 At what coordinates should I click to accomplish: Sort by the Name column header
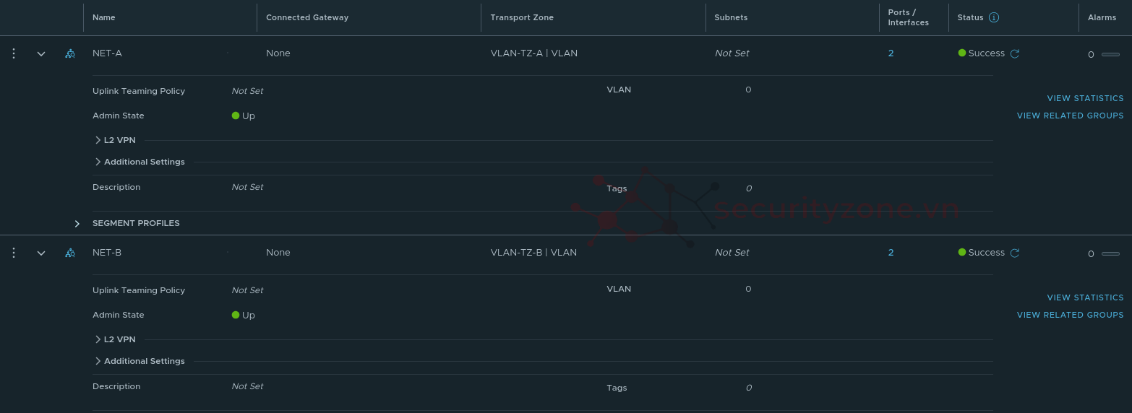pyautogui.click(x=104, y=17)
